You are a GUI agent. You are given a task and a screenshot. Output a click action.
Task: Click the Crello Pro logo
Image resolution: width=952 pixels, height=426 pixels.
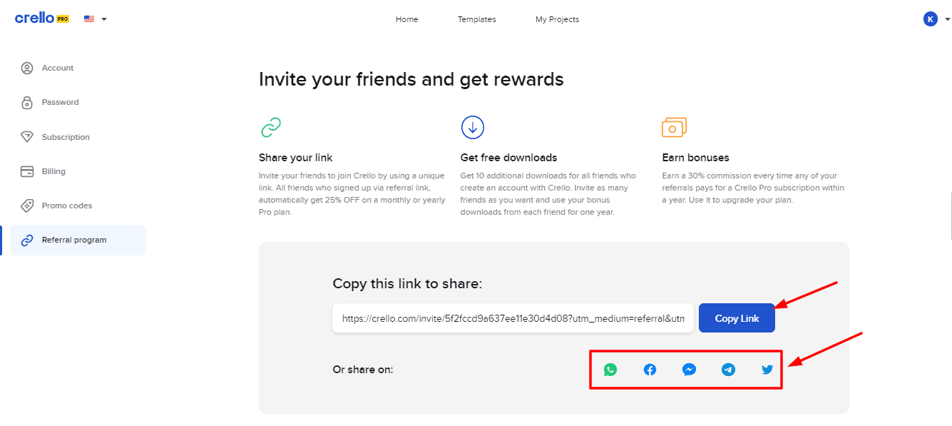pos(42,19)
